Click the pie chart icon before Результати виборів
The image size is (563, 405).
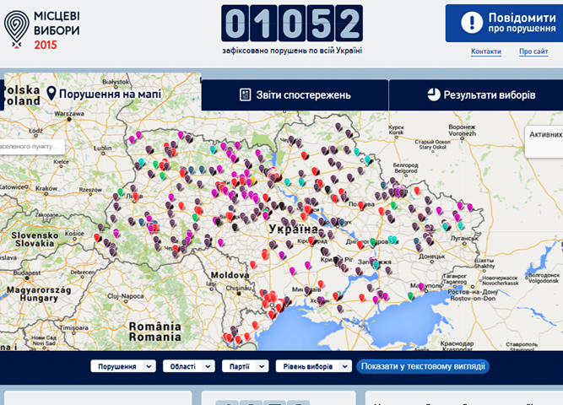(433, 94)
